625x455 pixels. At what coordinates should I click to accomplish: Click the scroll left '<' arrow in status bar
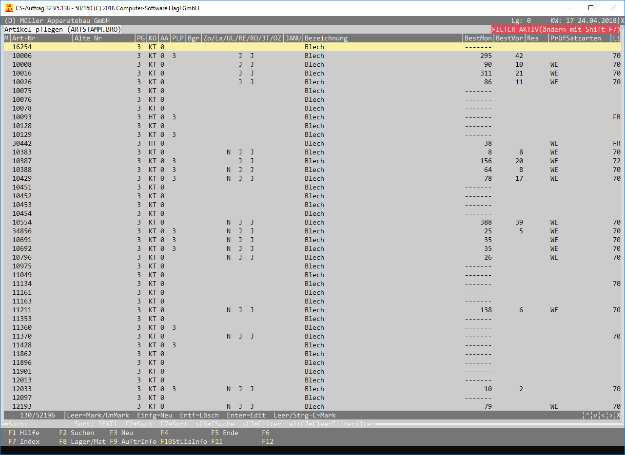coord(603,416)
